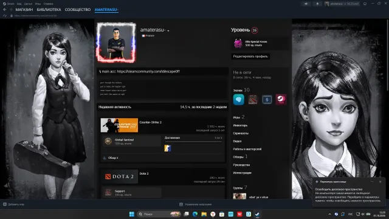
Task: Open the Windows Start menu
Action: point(132,214)
